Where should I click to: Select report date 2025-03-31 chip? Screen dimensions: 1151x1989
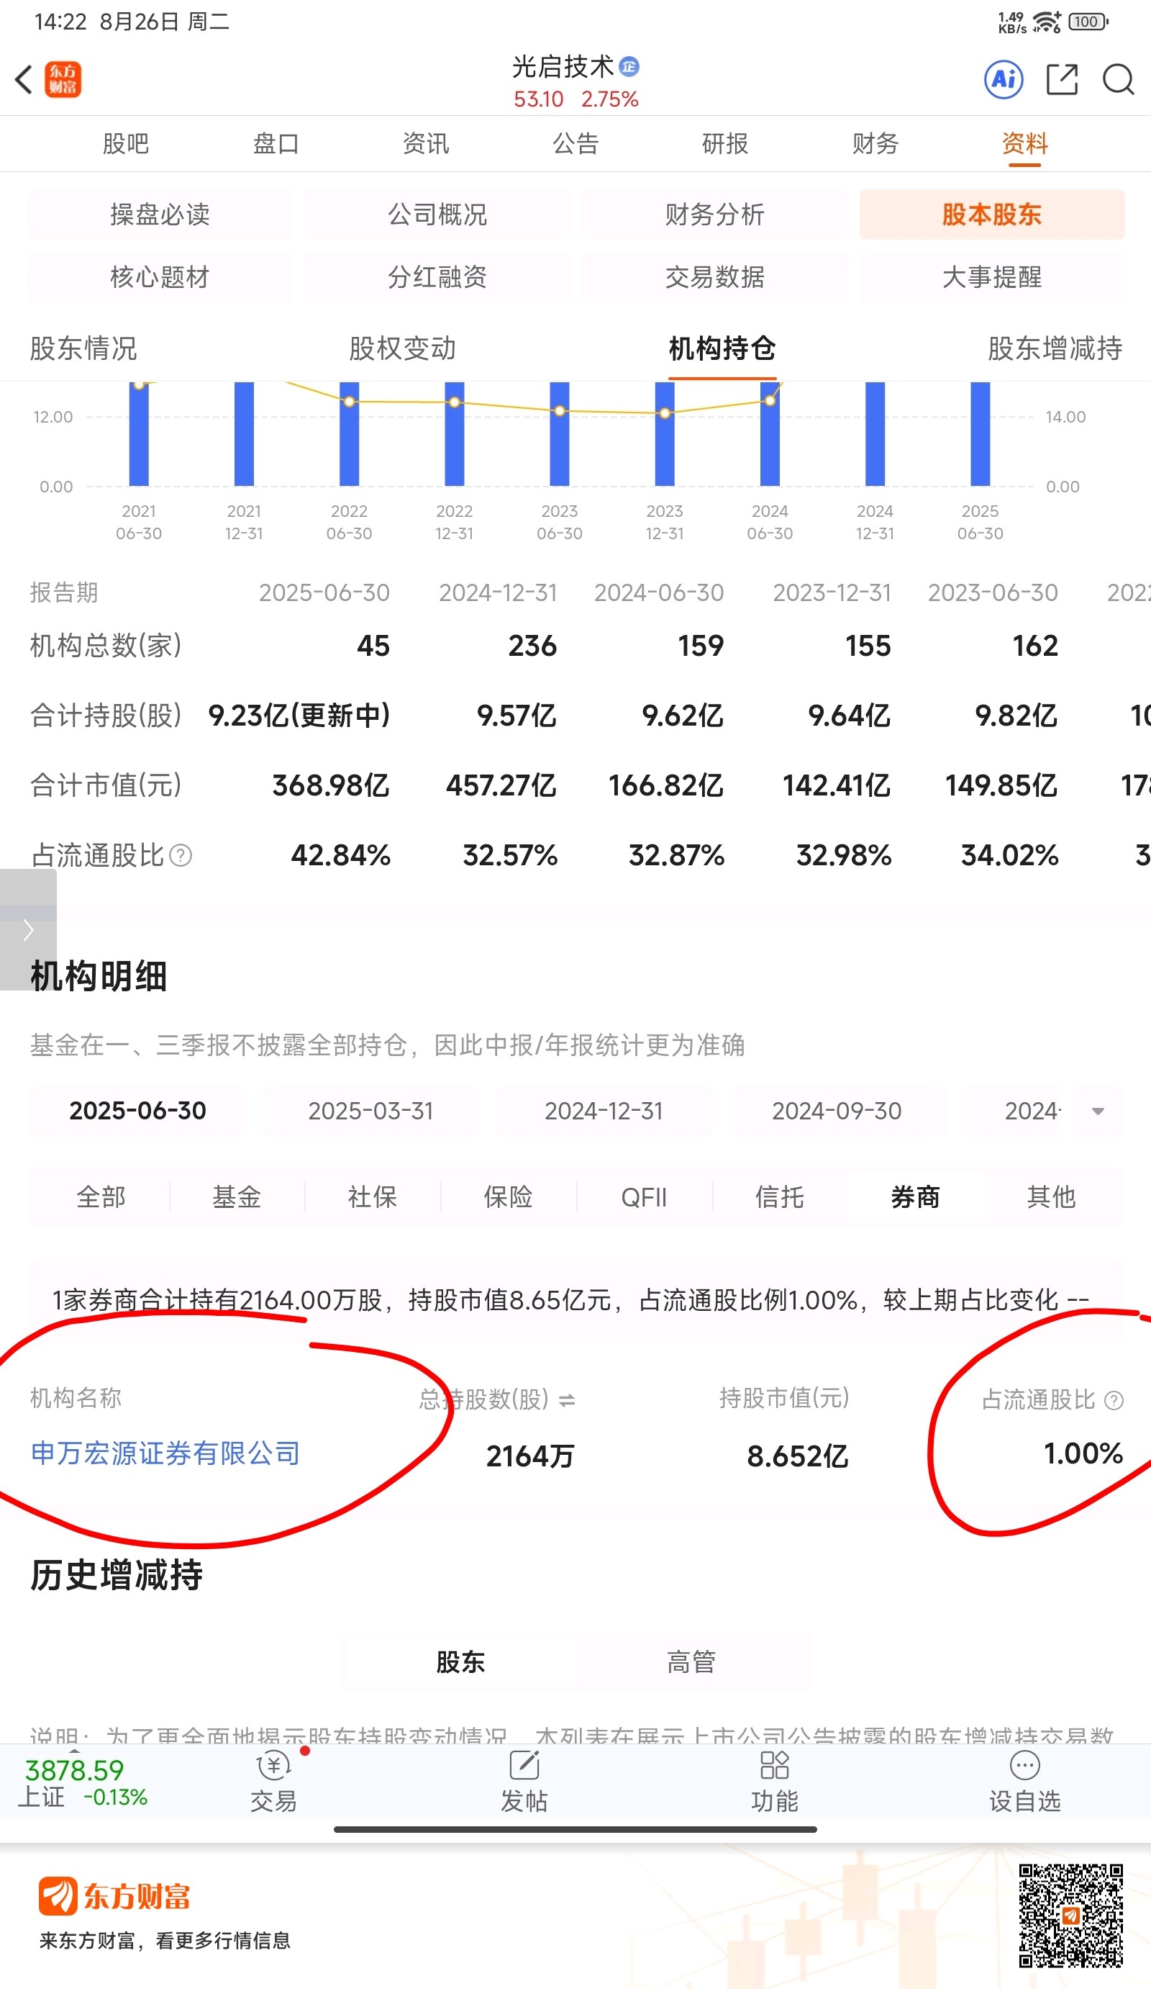(x=370, y=1111)
